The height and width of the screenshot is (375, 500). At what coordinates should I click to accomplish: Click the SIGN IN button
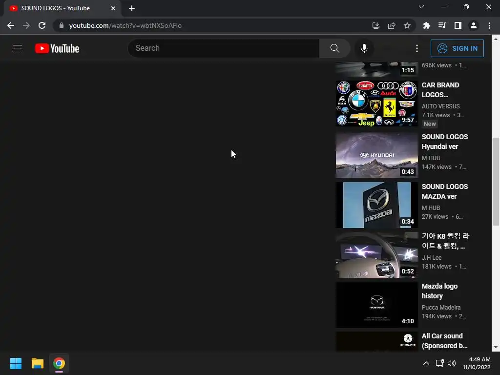457,48
